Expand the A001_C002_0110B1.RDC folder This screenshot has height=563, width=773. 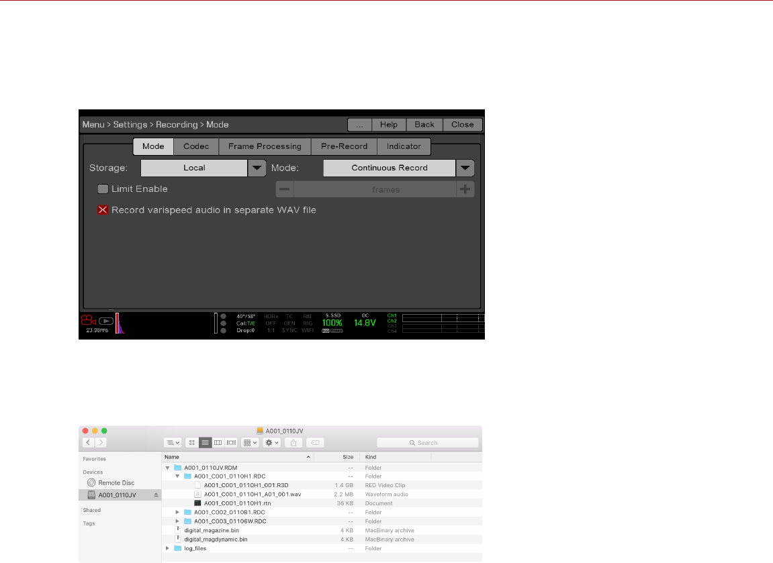(177, 512)
